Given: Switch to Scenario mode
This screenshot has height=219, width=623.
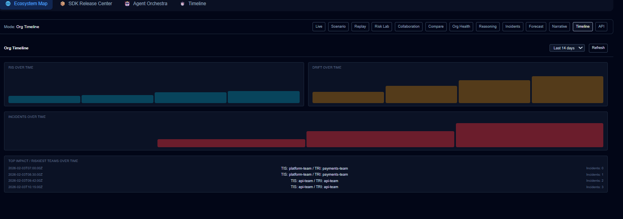Looking at the screenshot, I should tap(338, 26).
